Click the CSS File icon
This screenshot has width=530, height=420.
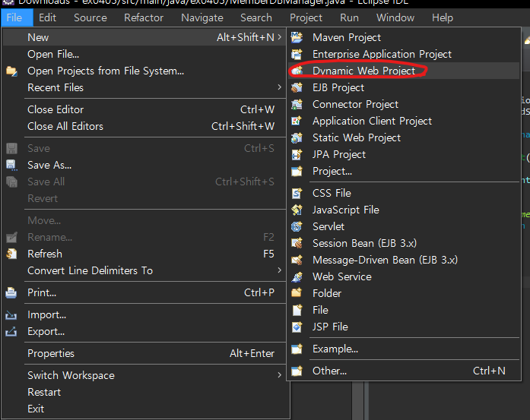(297, 193)
